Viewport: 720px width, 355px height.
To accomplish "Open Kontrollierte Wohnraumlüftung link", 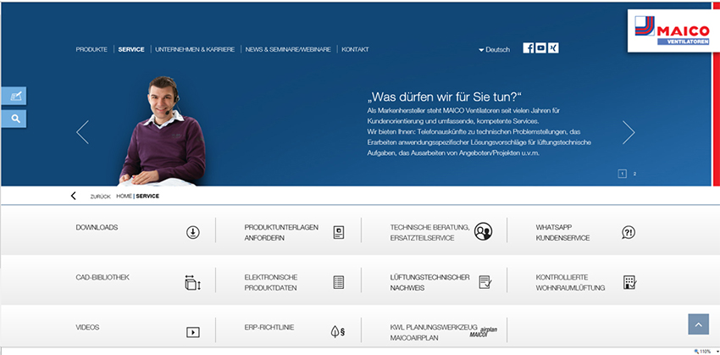I will click(570, 283).
